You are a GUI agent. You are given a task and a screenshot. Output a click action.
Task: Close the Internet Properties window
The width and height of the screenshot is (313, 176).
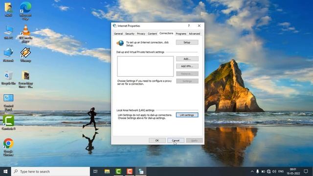199,26
